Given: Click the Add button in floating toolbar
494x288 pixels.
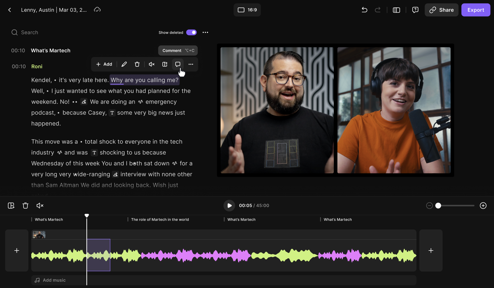Looking at the screenshot, I should pyautogui.click(x=104, y=64).
